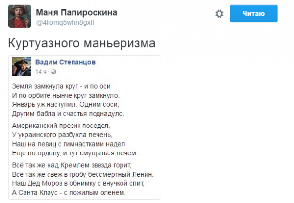Open Маня Папироскина's profile avatar
The width and height of the screenshot is (294, 203).
point(20,16)
